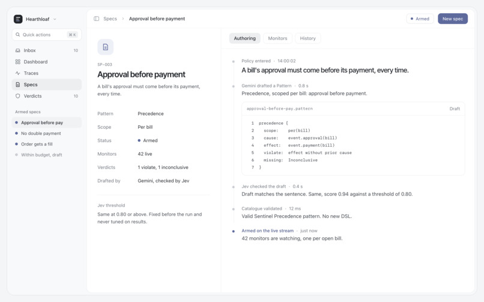
Task: Click the 1 violate, 1 inconclusive value
Action: (163, 167)
